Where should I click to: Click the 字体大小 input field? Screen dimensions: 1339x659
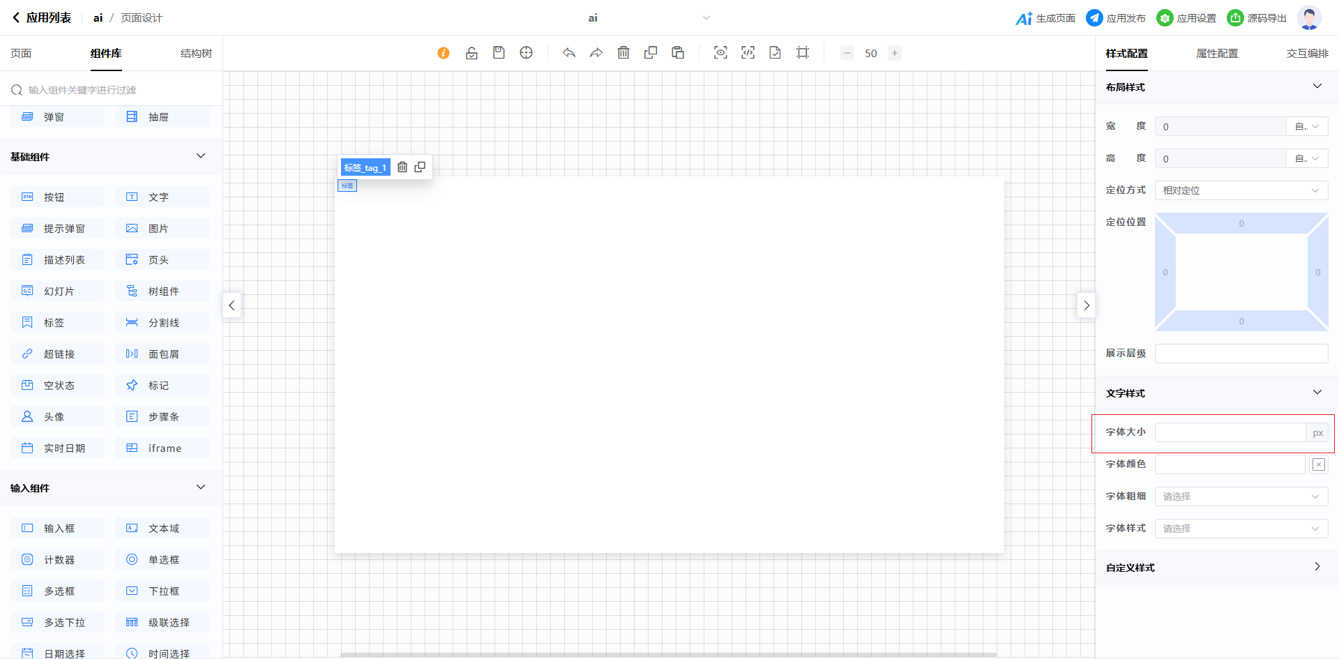coord(1230,432)
